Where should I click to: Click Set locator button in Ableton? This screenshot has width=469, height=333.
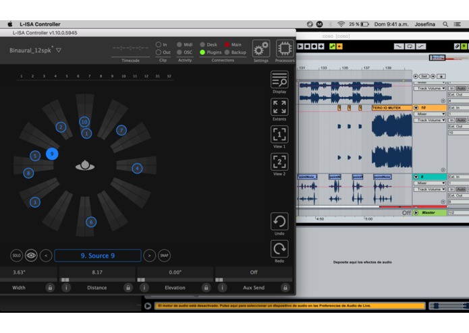[x=424, y=76]
